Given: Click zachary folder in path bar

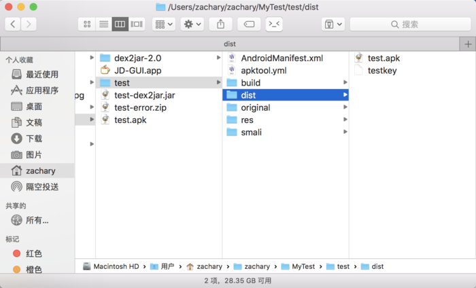Looking at the screenshot, I should click(252, 266).
